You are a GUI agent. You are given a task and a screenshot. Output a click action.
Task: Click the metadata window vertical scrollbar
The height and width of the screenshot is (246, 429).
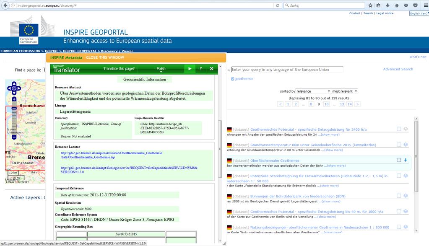(220, 149)
